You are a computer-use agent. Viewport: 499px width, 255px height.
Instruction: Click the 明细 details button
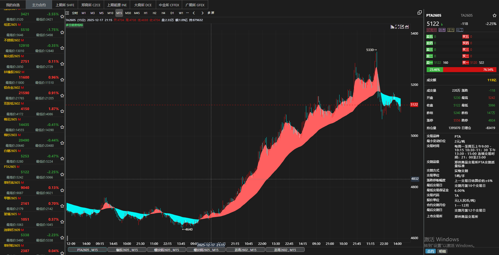point(442,251)
